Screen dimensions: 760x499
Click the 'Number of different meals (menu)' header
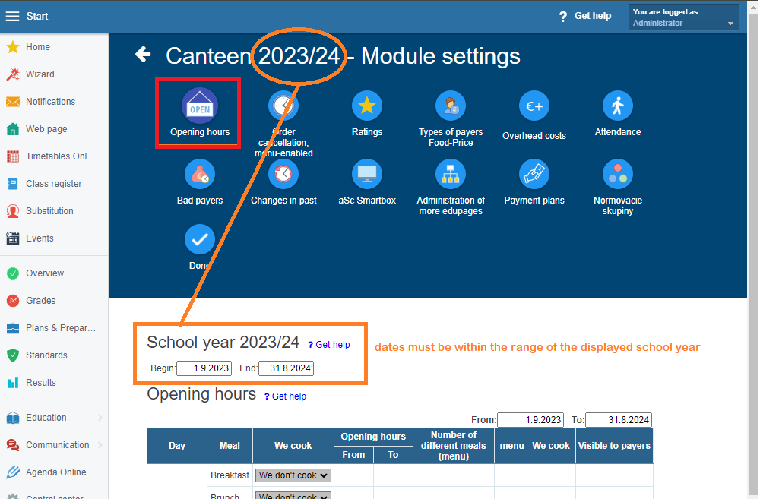pyautogui.click(x=454, y=446)
